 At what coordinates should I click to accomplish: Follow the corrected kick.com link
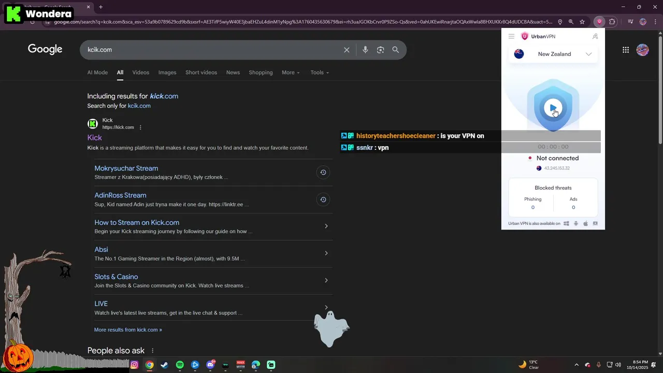(x=164, y=96)
